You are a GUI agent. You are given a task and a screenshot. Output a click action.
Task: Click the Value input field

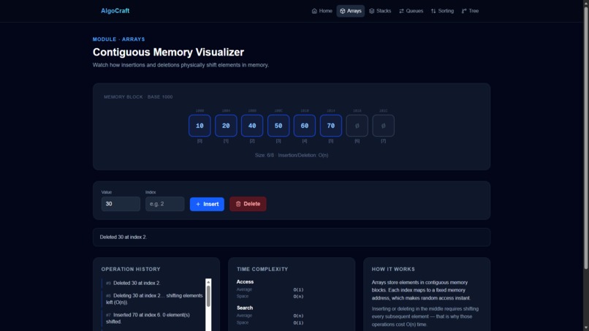tap(121, 204)
